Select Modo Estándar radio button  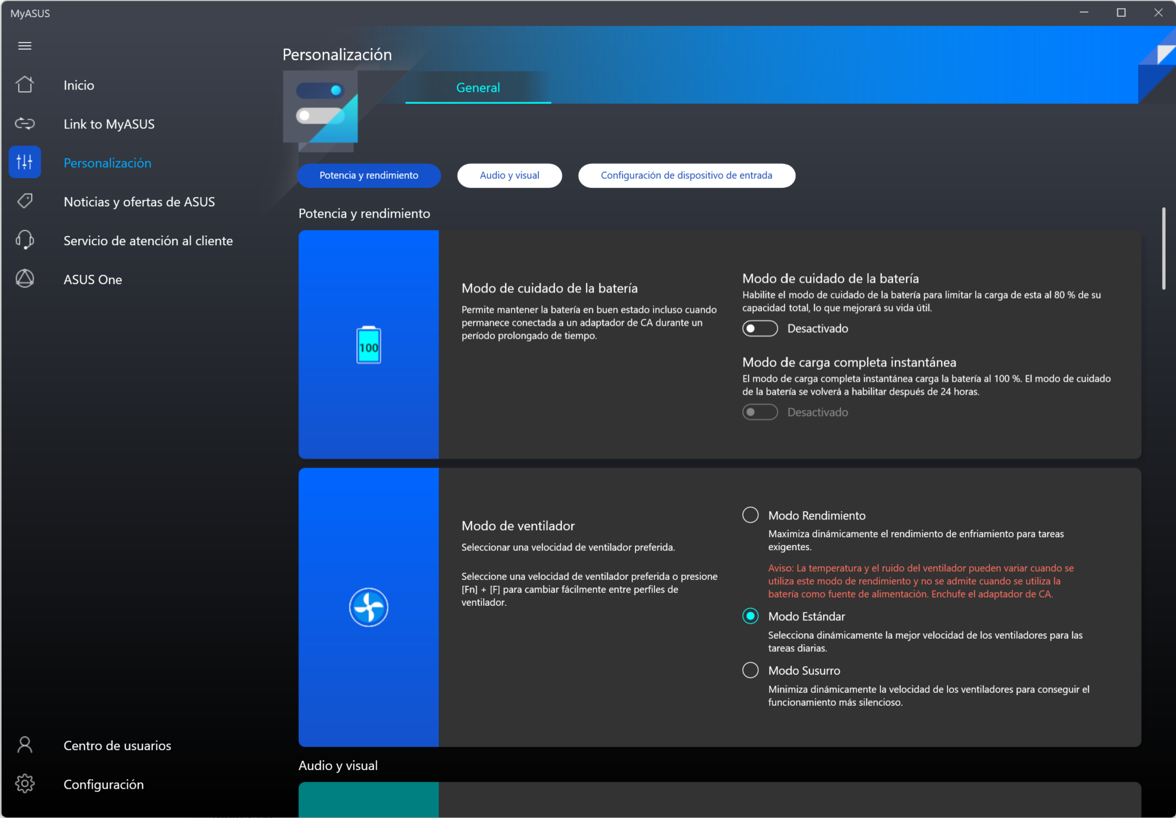click(x=751, y=616)
